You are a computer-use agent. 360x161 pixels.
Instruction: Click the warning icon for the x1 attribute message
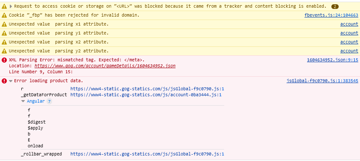pos(4,24)
